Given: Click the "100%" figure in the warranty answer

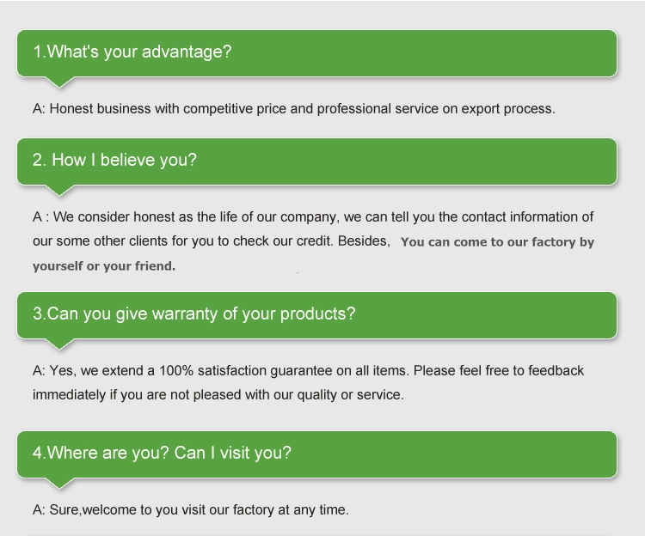Looking at the screenshot, I should (x=176, y=371).
